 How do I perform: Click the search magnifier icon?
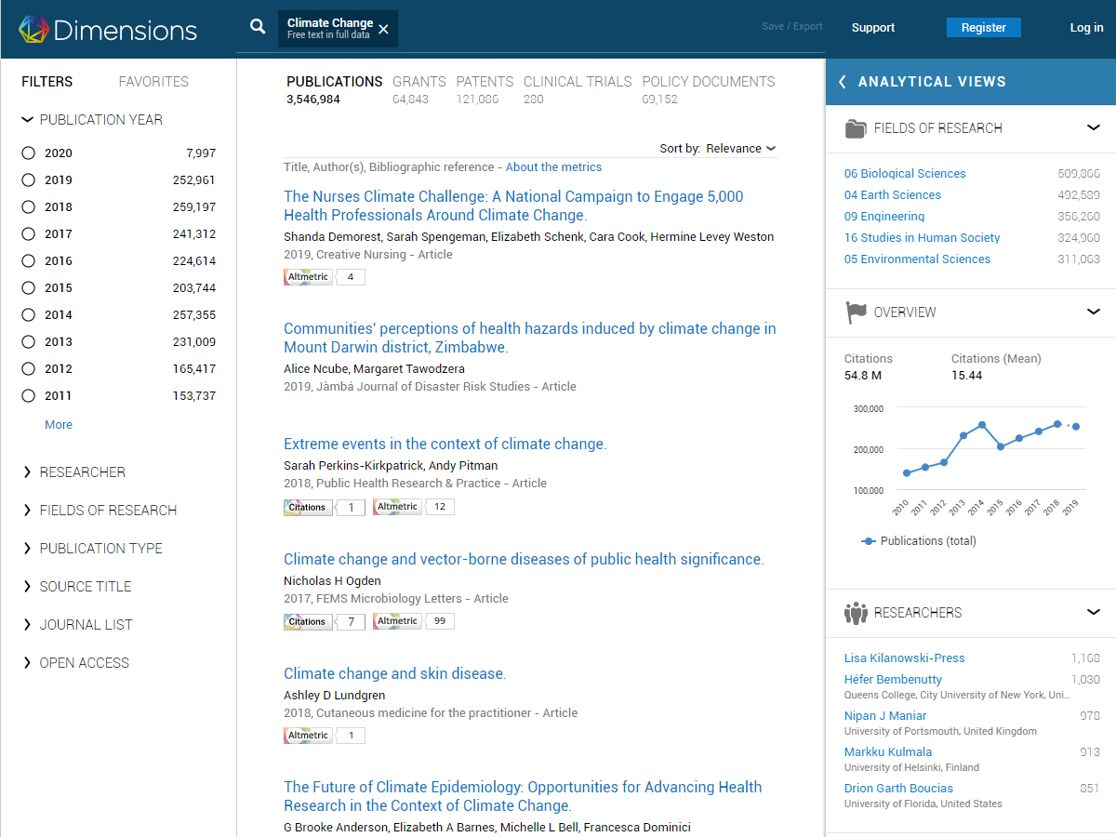coord(258,27)
